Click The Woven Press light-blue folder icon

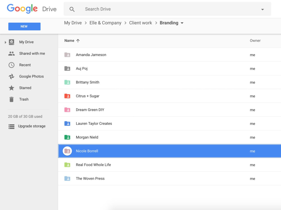[x=67, y=178]
